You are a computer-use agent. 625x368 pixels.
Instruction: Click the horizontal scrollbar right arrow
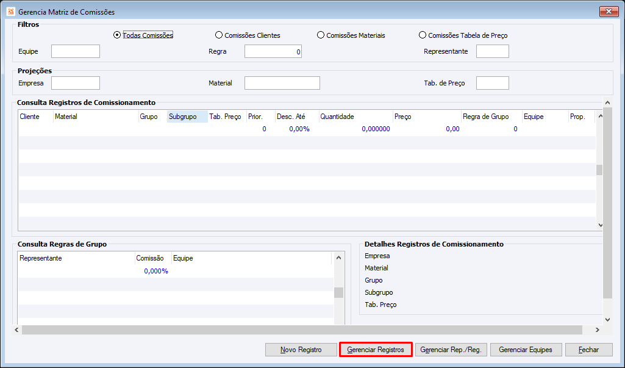597,330
